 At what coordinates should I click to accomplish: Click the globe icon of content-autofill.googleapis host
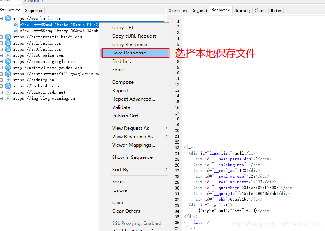8,74
